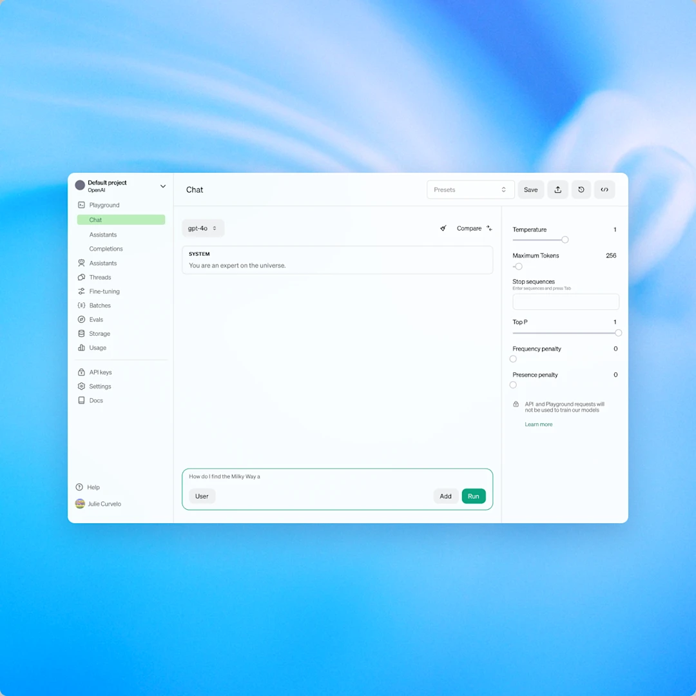
Task: Open the Threads page icon
Action: pos(81,277)
